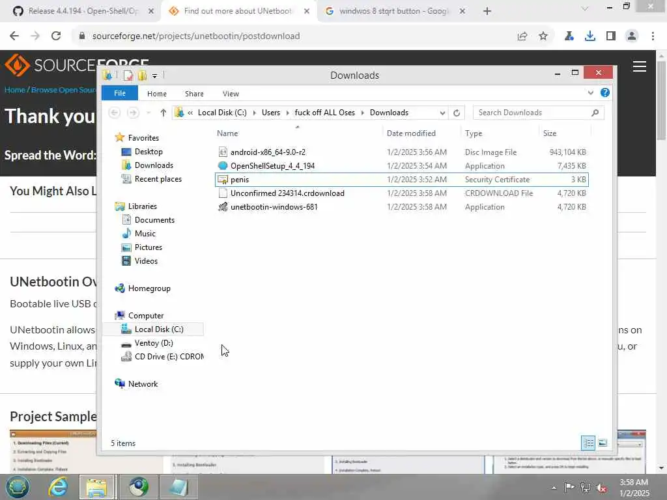Open Network in navigation pane
Screen dimensions: 667x500
tap(143, 384)
